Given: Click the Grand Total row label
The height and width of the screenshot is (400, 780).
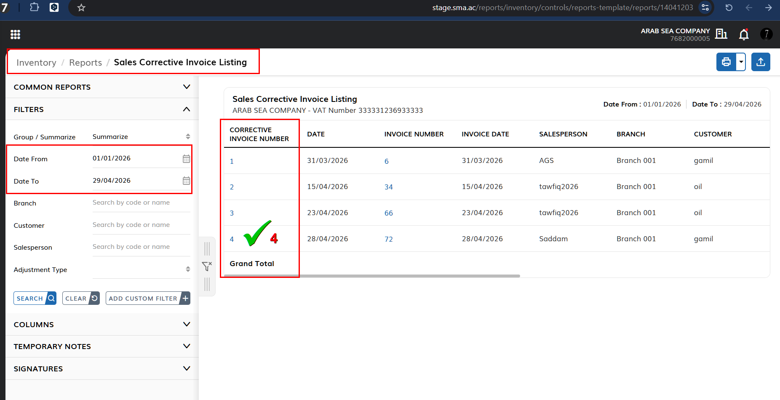Looking at the screenshot, I should [252, 264].
